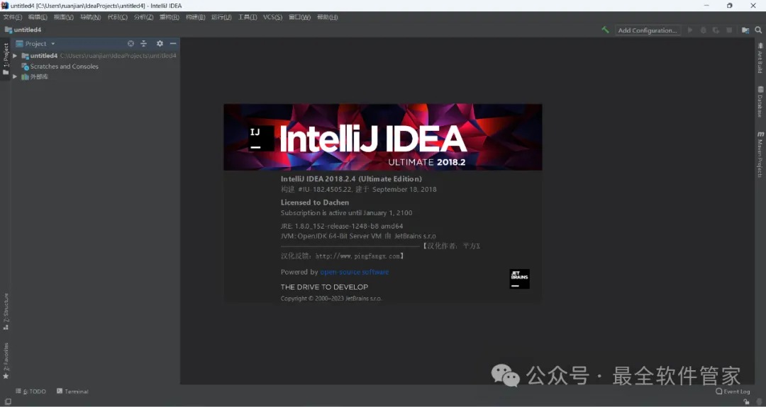The image size is (766, 407).
Task: Open the 文件(F) menu
Action: coord(13,17)
